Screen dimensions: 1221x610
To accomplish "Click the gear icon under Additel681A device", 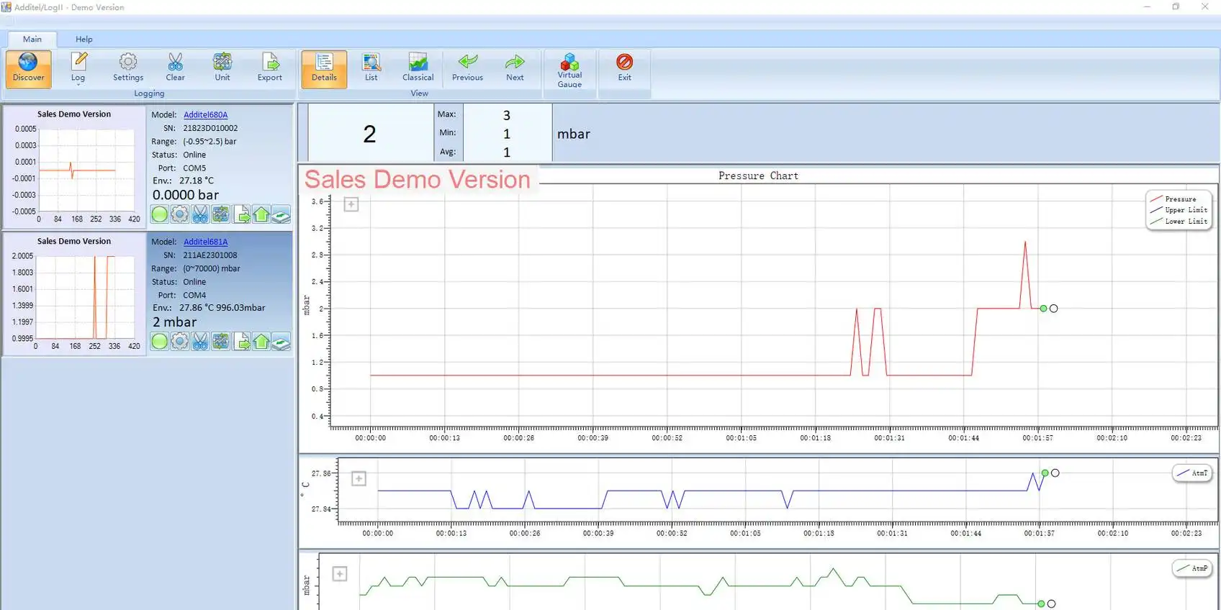I will [x=180, y=342].
